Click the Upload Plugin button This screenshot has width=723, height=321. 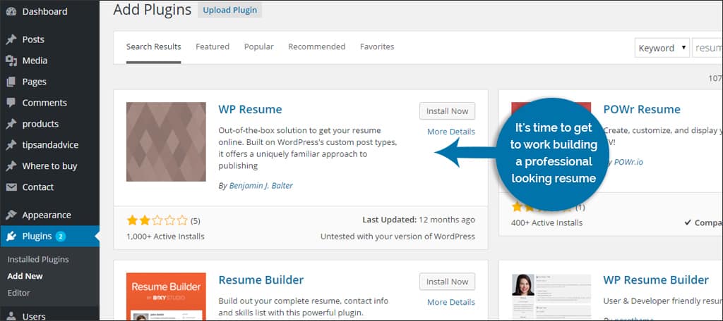(229, 10)
